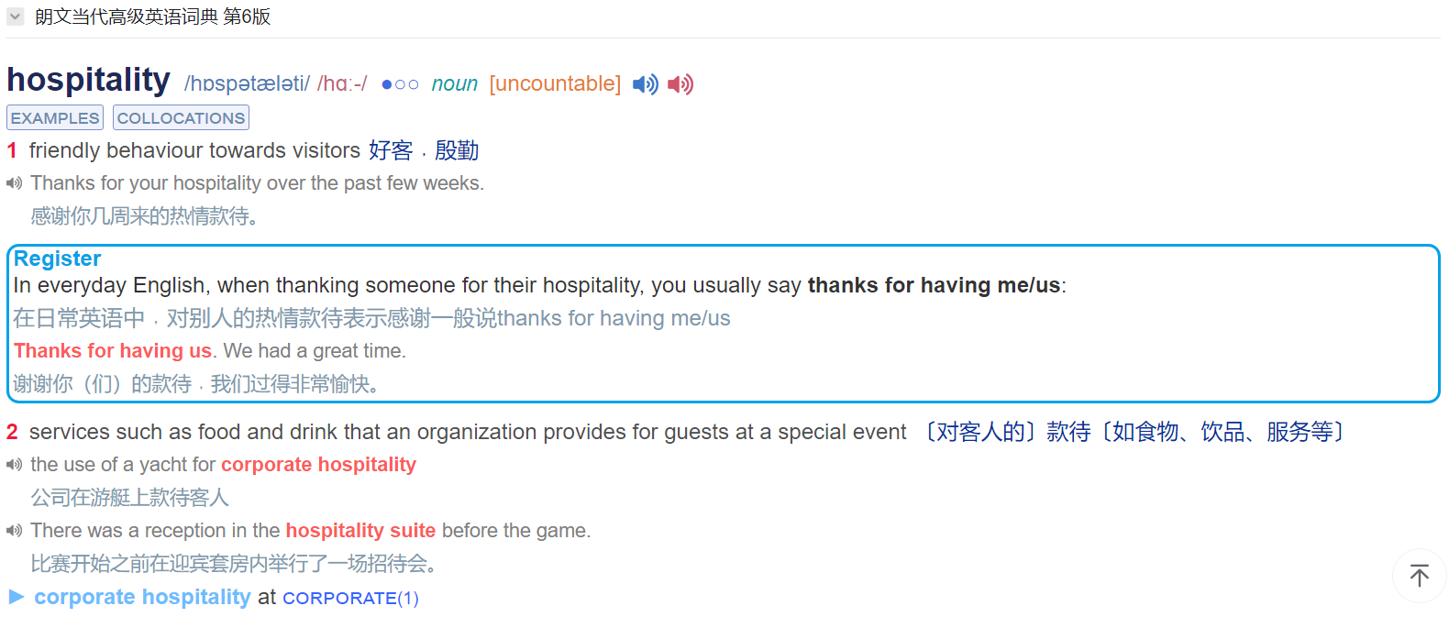Click the red 'corporate hospitality' collocation in example
Image resolution: width=1449 pixels, height=617 pixels.
pyautogui.click(x=318, y=465)
